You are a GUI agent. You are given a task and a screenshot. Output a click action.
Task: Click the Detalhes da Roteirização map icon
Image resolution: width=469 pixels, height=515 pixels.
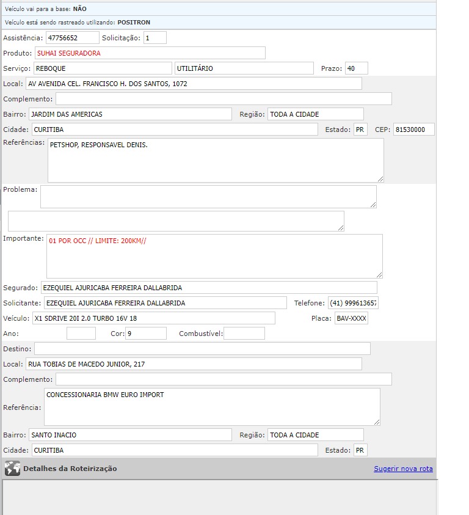(12, 469)
